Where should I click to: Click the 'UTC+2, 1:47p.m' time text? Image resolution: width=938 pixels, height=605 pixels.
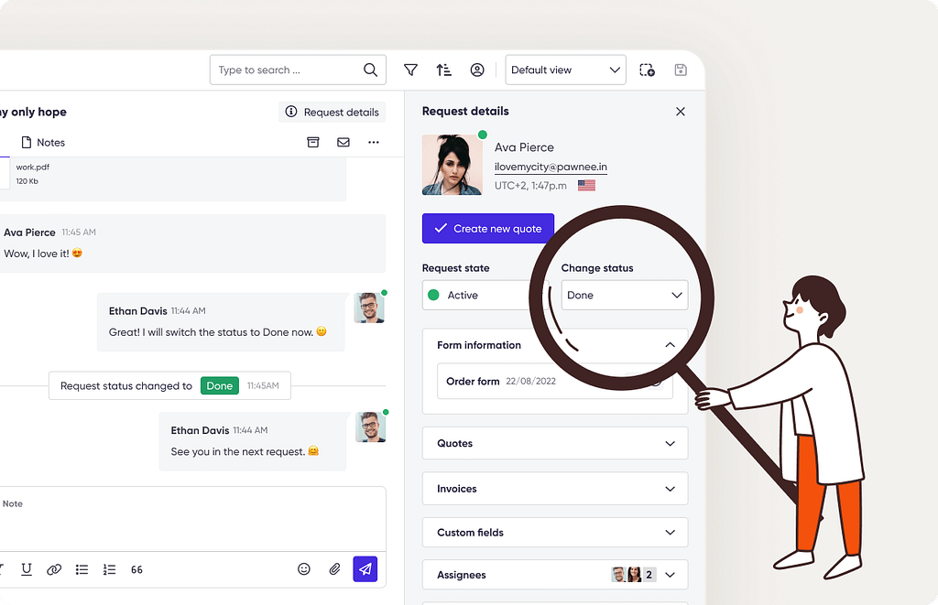tap(530, 185)
